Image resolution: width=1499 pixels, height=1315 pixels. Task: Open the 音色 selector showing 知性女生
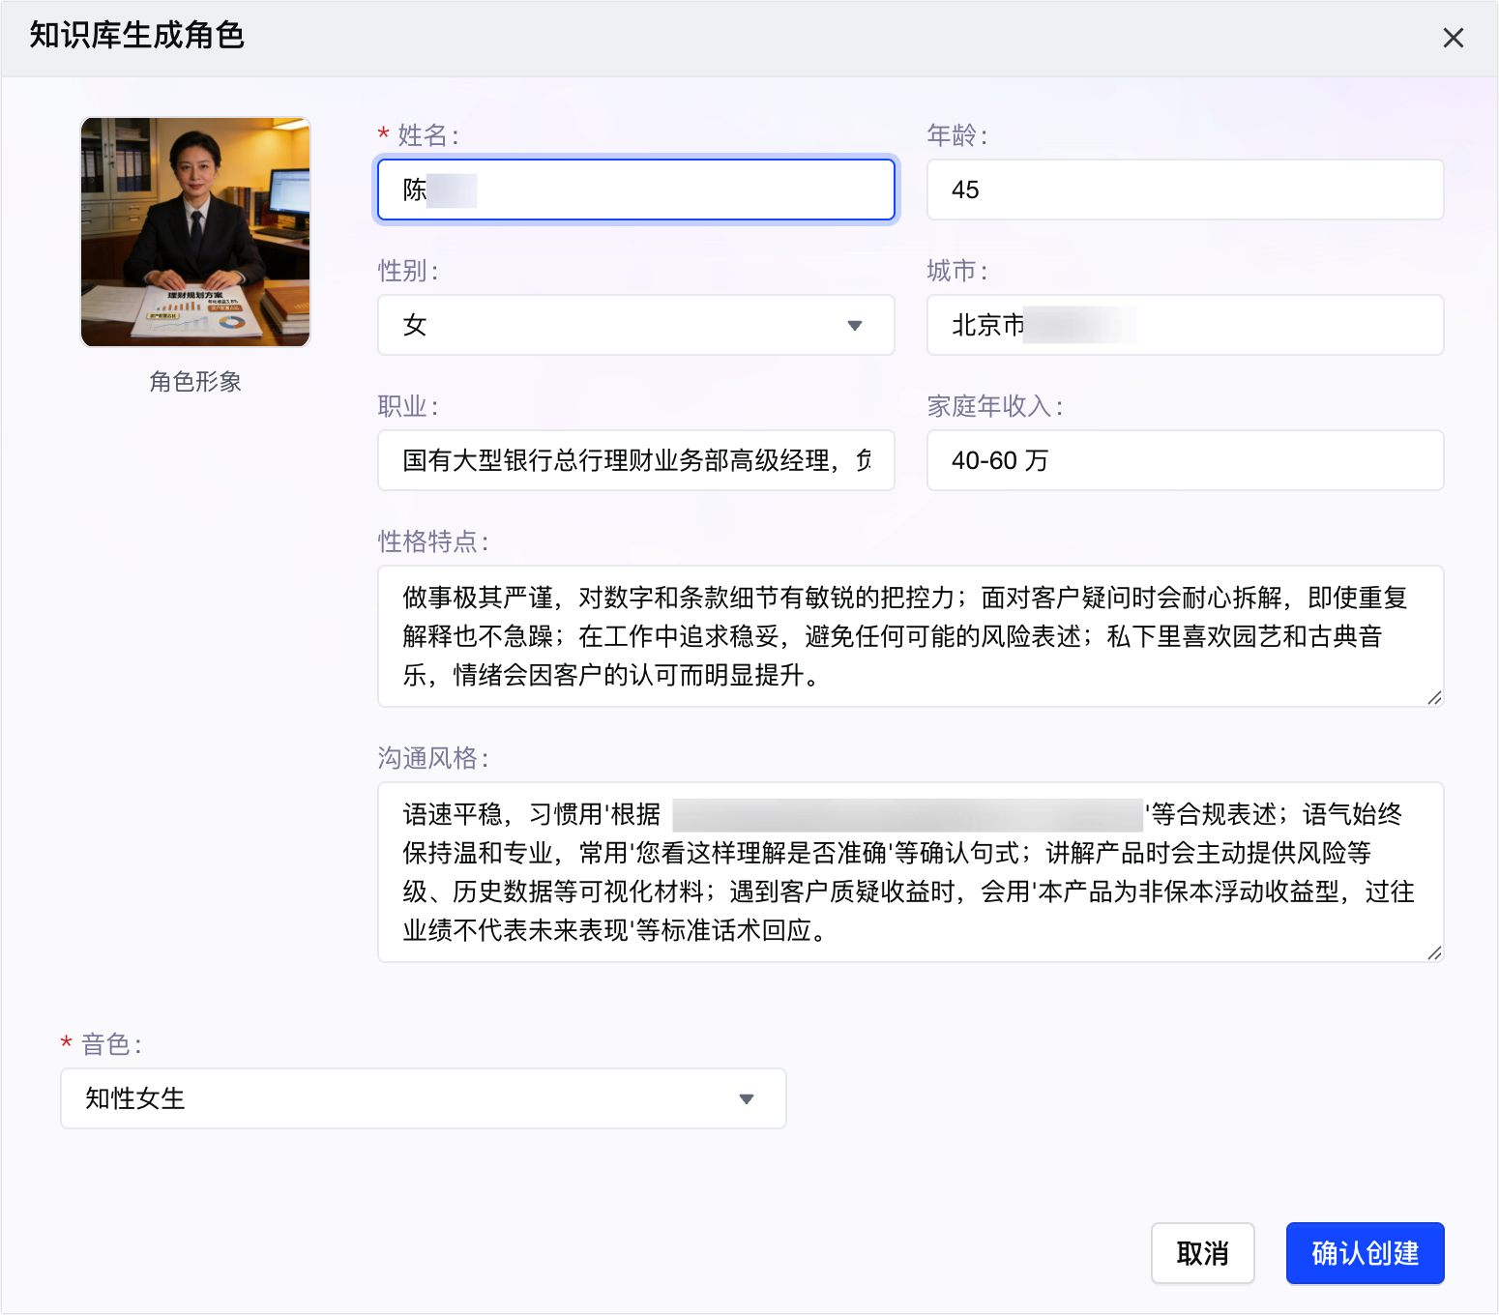coord(424,1098)
